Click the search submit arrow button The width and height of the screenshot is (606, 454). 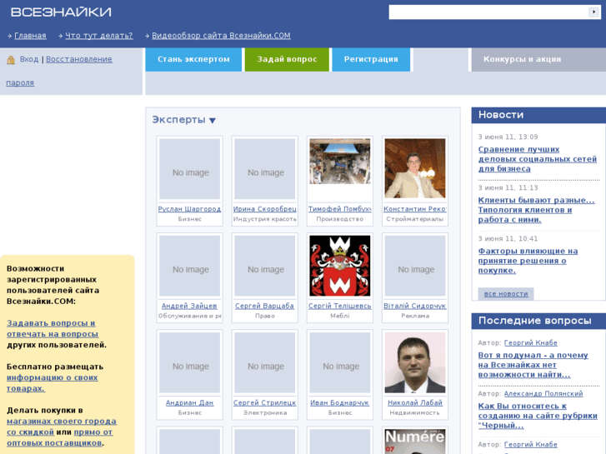(x=593, y=12)
